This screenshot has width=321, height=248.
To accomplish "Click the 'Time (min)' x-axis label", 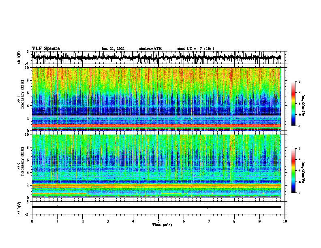I will tap(162, 225).
